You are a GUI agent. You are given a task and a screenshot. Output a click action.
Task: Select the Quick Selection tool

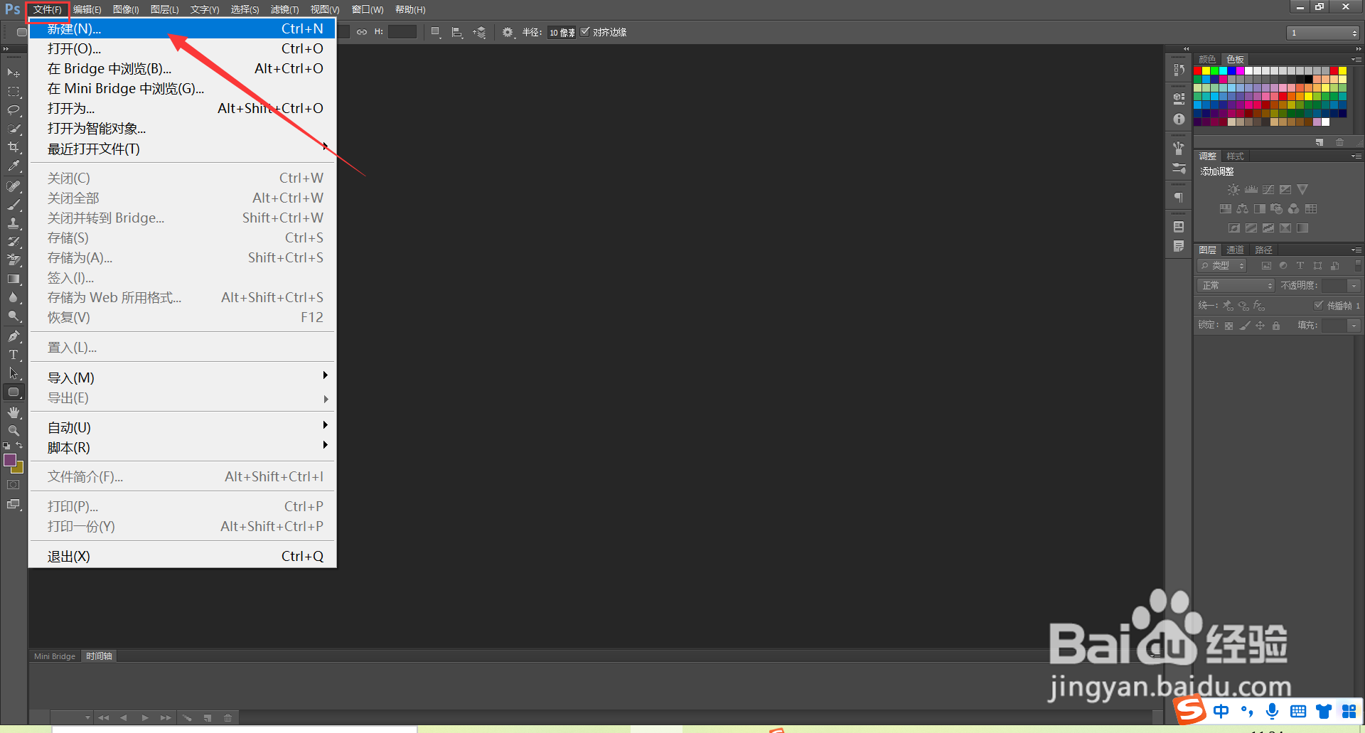(x=14, y=128)
